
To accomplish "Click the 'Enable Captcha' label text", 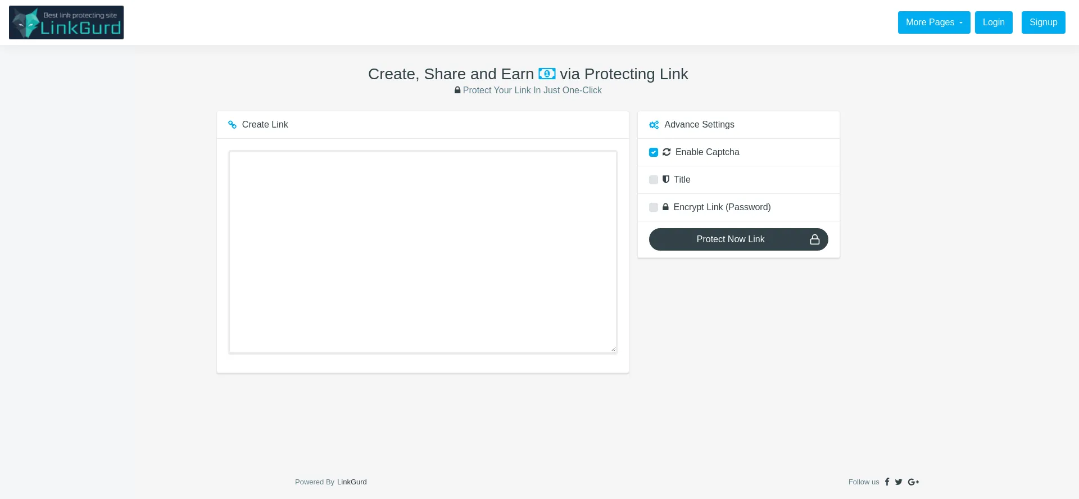I will point(708,152).
